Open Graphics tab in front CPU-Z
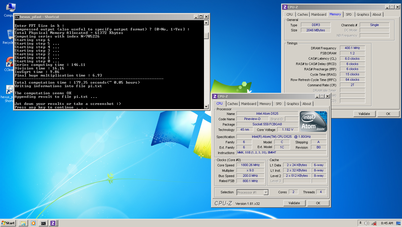Viewport: 402px width, 227px height. click(x=293, y=104)
